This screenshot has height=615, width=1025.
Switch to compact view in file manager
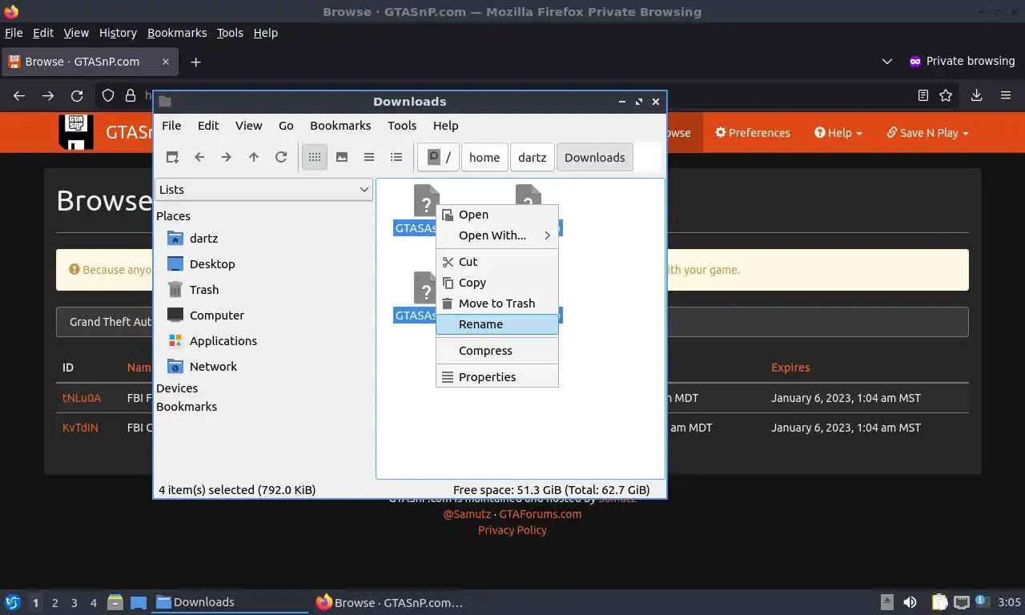(369, 157)
